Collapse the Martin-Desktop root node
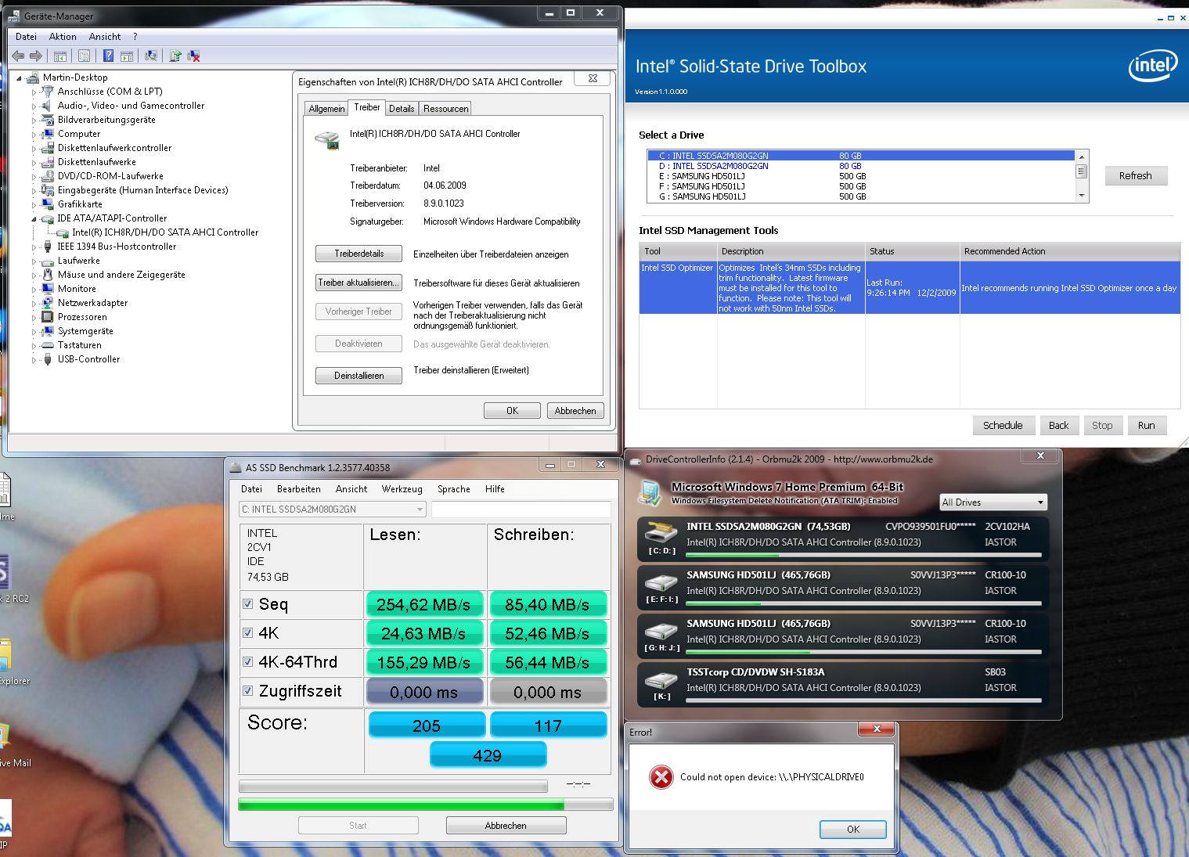 [x=20, y=78]
